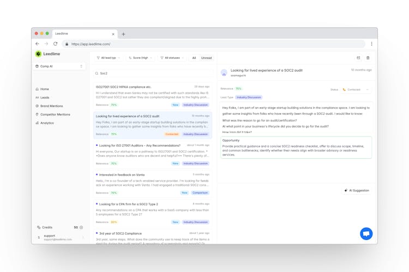The image size is (409, 272).
Task: Click the AI Suggestion button
Action: (357, 190)
